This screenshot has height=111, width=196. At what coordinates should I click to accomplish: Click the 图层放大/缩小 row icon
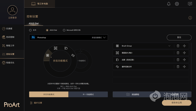click(117, 53)
